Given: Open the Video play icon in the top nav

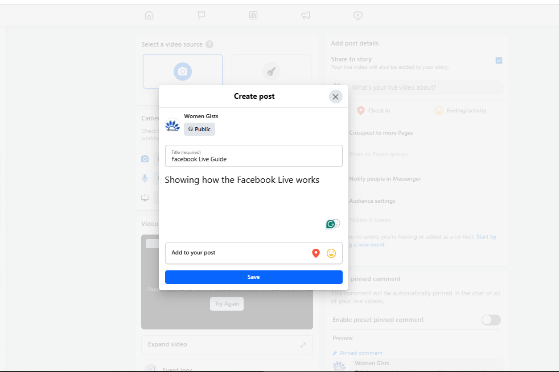Looking at the screenshot, I should pos(357,15).
